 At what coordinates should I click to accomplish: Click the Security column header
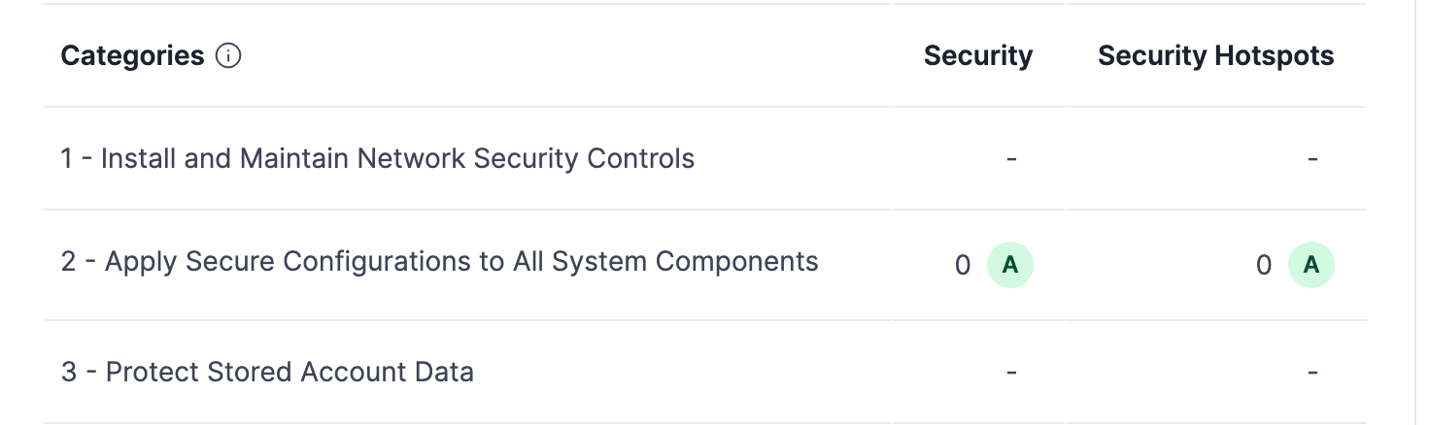(977, 56)
